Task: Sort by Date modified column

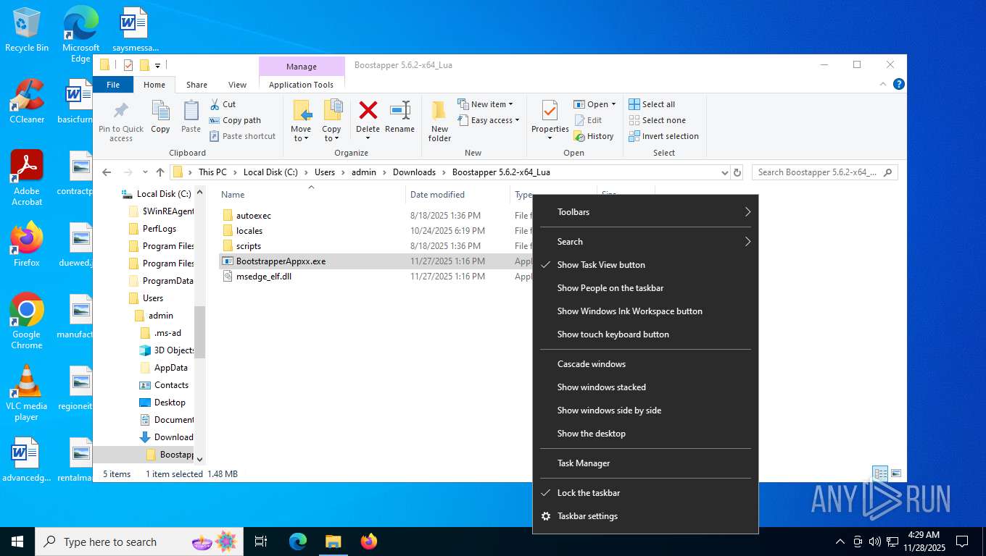Action: point(457,194)
